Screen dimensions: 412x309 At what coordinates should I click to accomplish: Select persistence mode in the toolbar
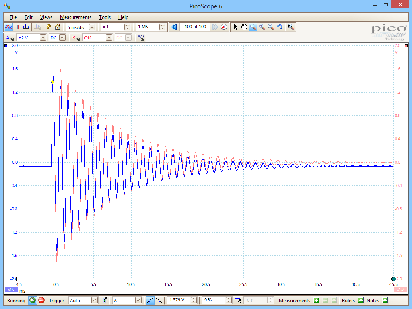tap(18, 27)
